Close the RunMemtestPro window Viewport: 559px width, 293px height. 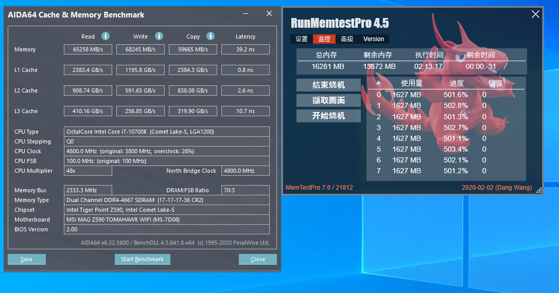(x=535, y=14)
